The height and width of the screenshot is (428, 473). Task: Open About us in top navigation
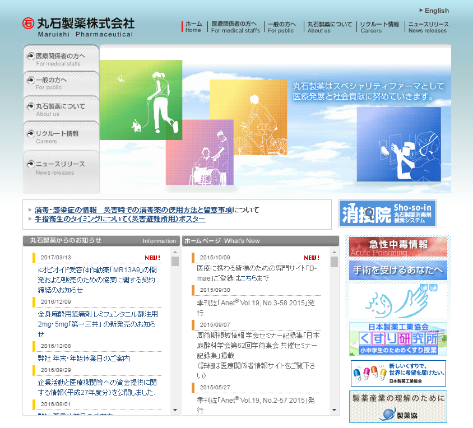pos(330,27)
